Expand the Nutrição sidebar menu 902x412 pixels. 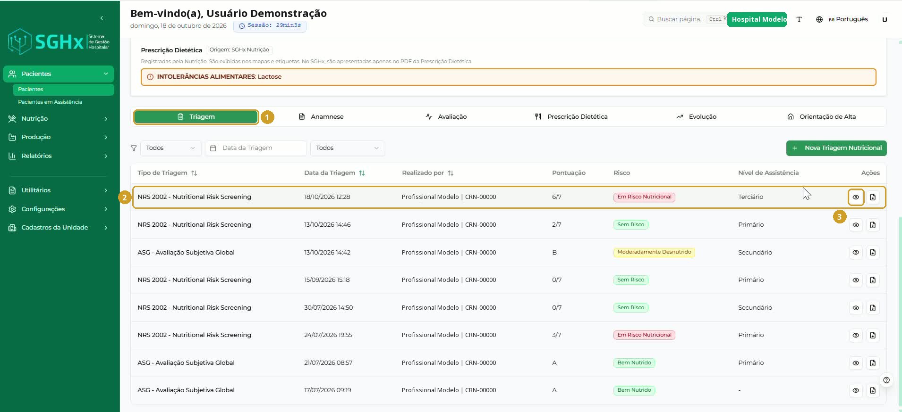point(59,119)
